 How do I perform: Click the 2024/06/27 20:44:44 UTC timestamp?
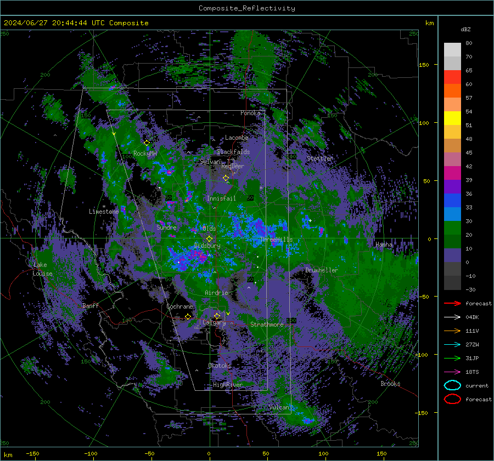[54, 23]
